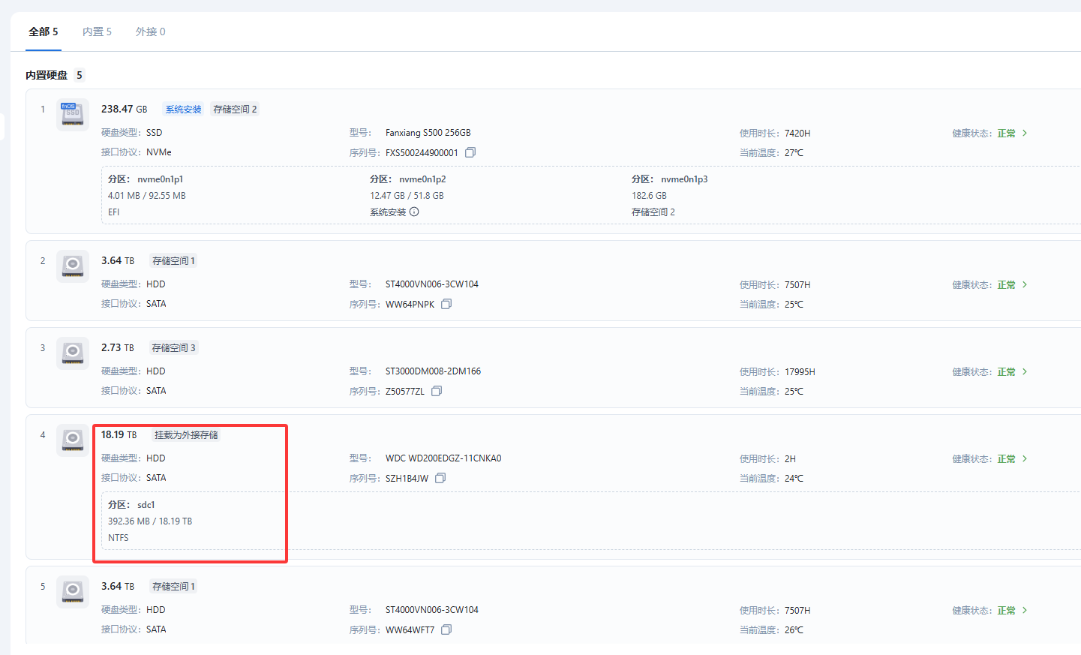Click the 4.01 MB / 92.55 MB usage text
Image resolution: width=1081 pixels, height=655 pixels.
click(147, 196)
